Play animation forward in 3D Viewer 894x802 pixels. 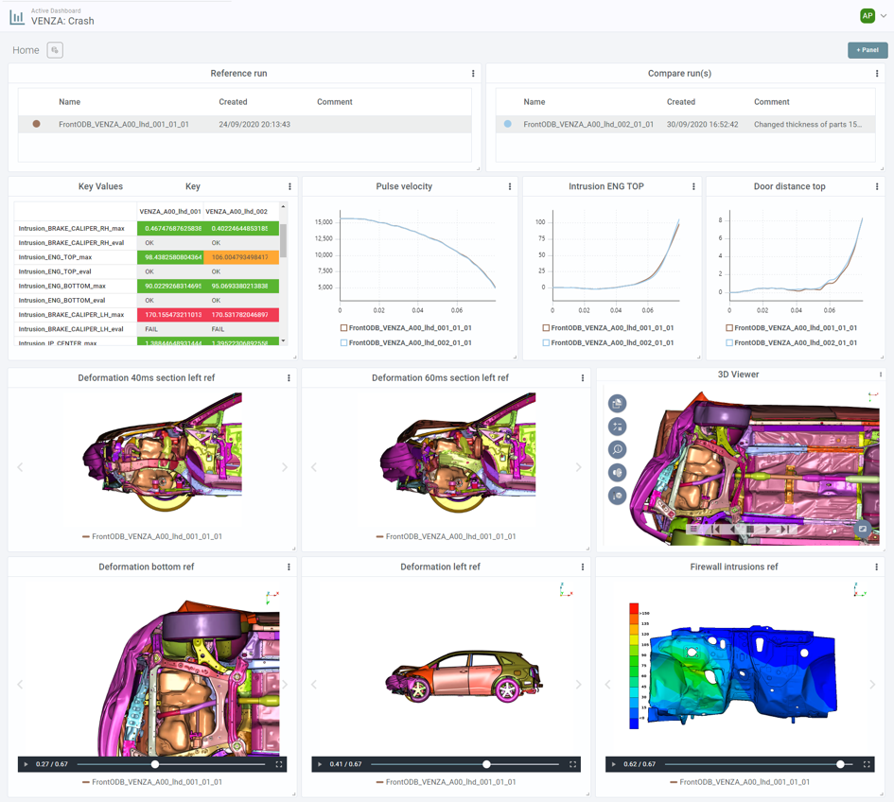pos(767,529)
